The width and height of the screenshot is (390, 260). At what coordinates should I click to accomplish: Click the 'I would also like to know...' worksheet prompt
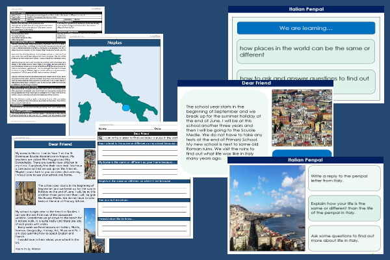[144, 219]
